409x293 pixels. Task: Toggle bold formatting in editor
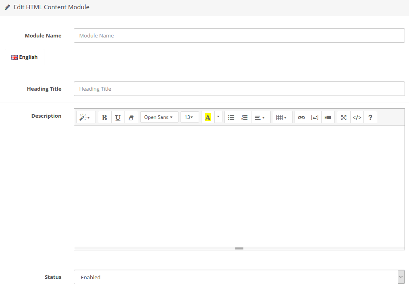105,117
